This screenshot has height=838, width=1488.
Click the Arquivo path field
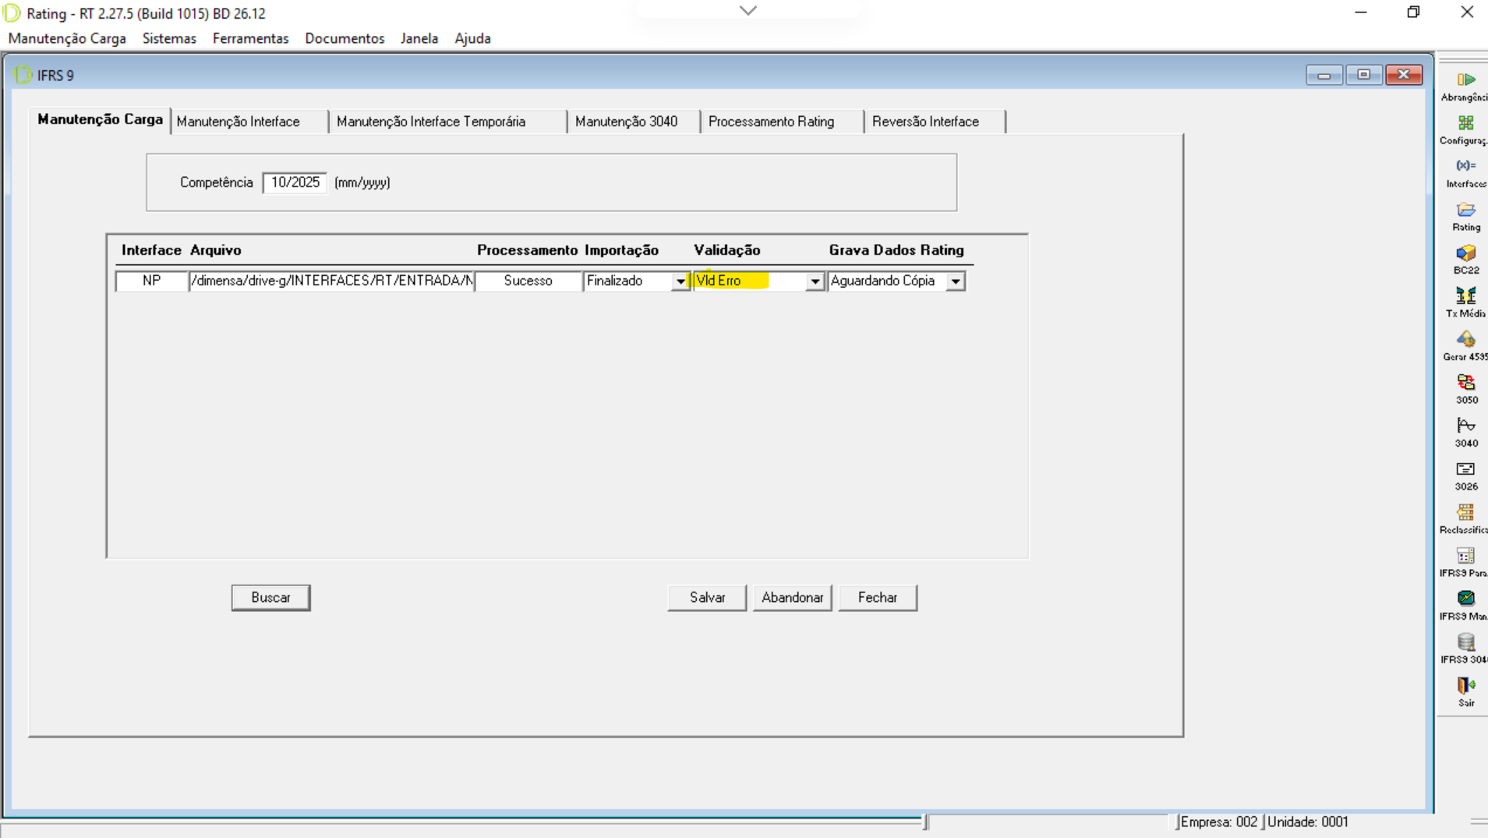coord(331,281)
